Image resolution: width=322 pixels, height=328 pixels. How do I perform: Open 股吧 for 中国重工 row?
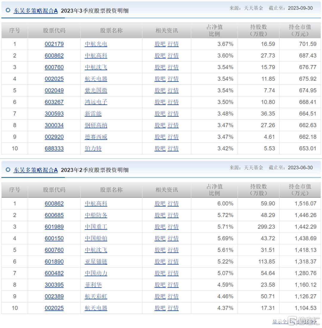click(x=160, y=227)
